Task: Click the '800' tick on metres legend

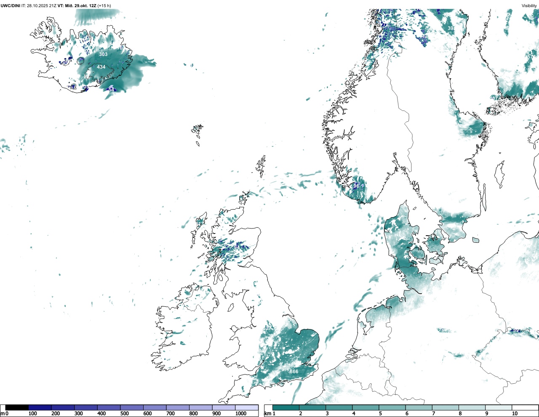Action: coord(194,414)
